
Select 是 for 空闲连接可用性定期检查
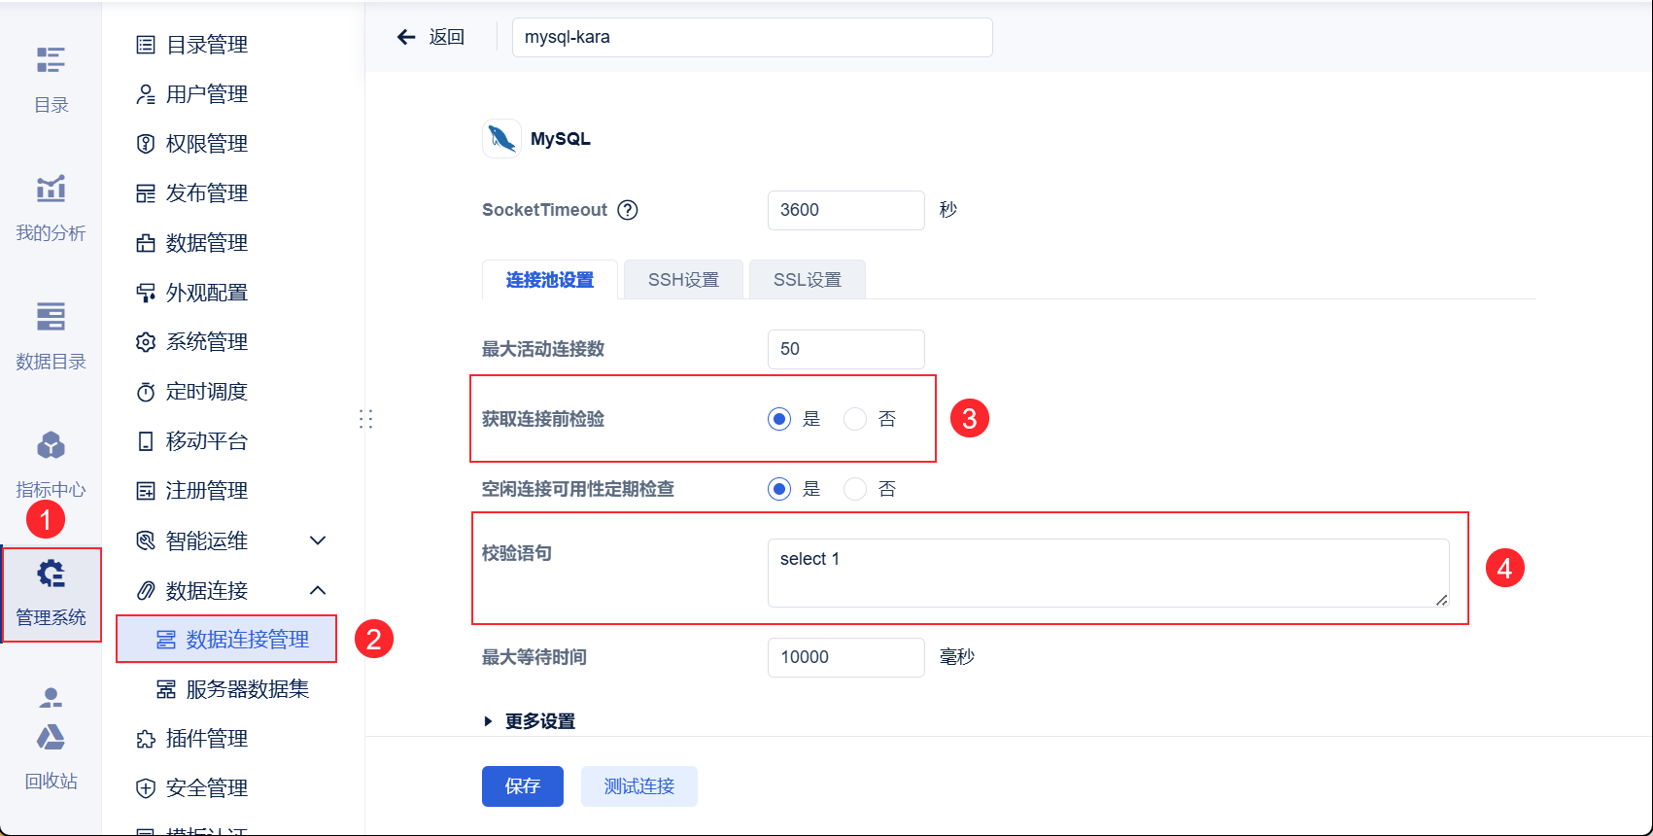pyautogui.click(x=779, y=489)
